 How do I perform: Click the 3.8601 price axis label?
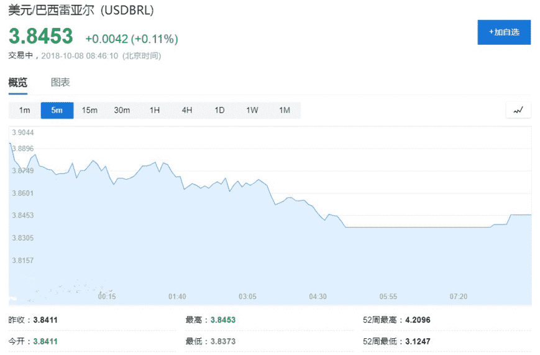click(x=22, y=193)
